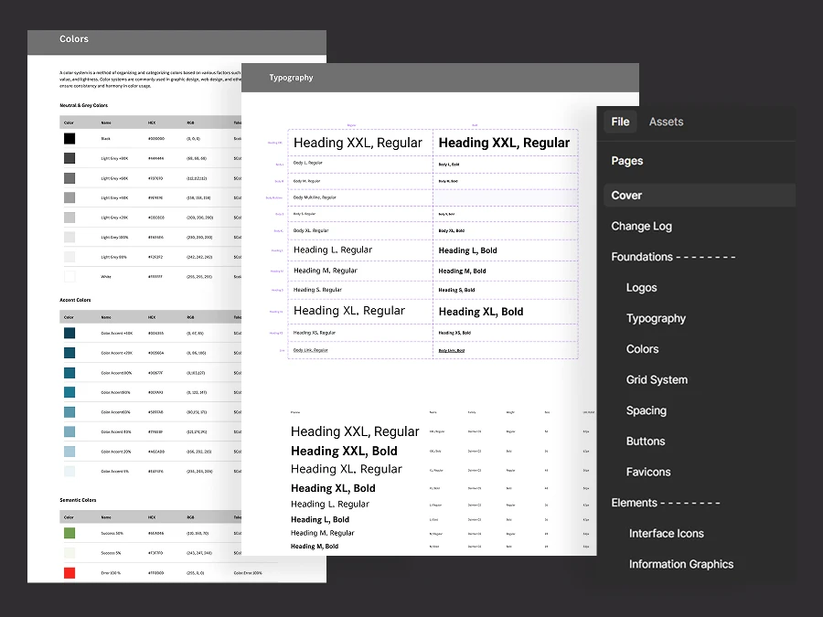
Task: Click the Success 5% color swatch
Action: (69, 553)
